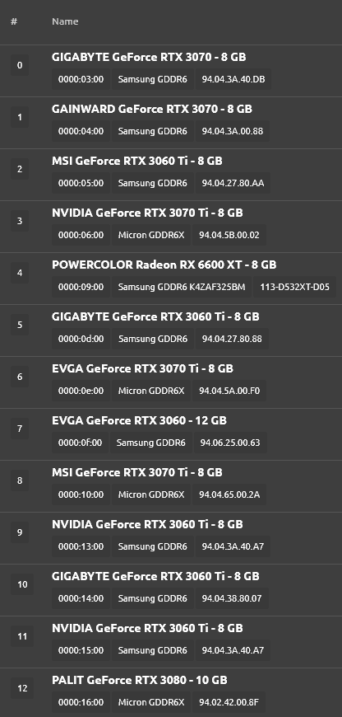Select GPU index badge 0

pyautogui.click(x=19, y=65)
